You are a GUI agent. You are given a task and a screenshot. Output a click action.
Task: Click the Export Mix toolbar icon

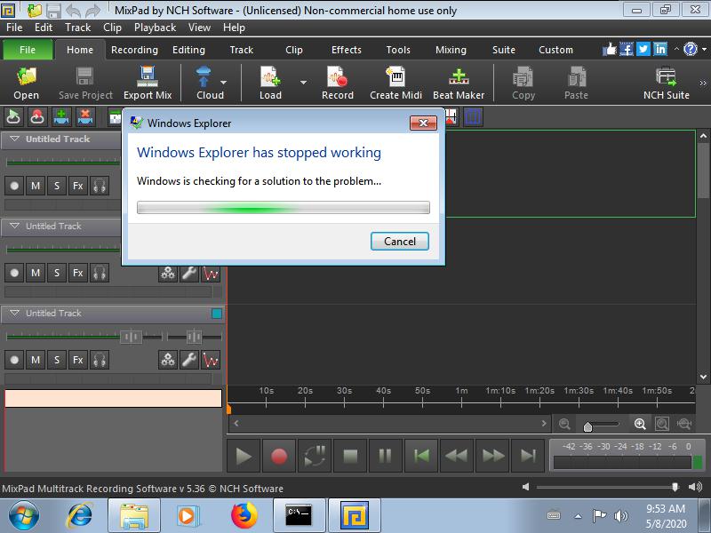click(x=148, y=83)
